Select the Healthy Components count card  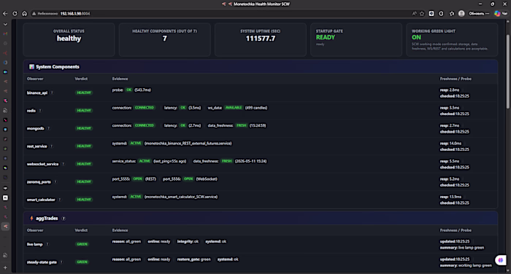tap(164, 39)
